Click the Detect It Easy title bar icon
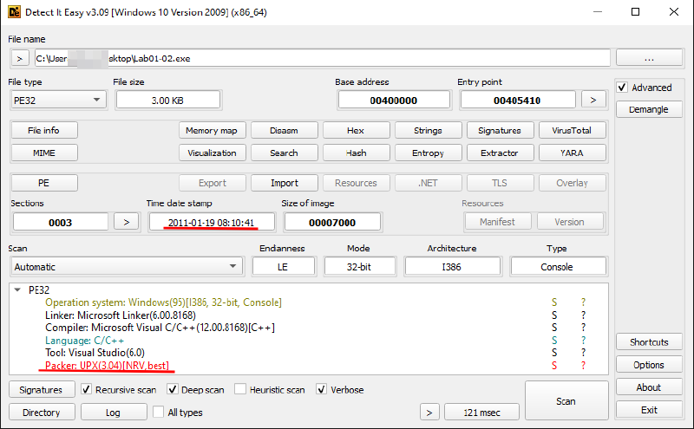 pyautogui.click(x=14, y=13)
